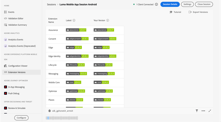Open In-App Messaging view
221x122 pixels.
[x=16, y=87]
